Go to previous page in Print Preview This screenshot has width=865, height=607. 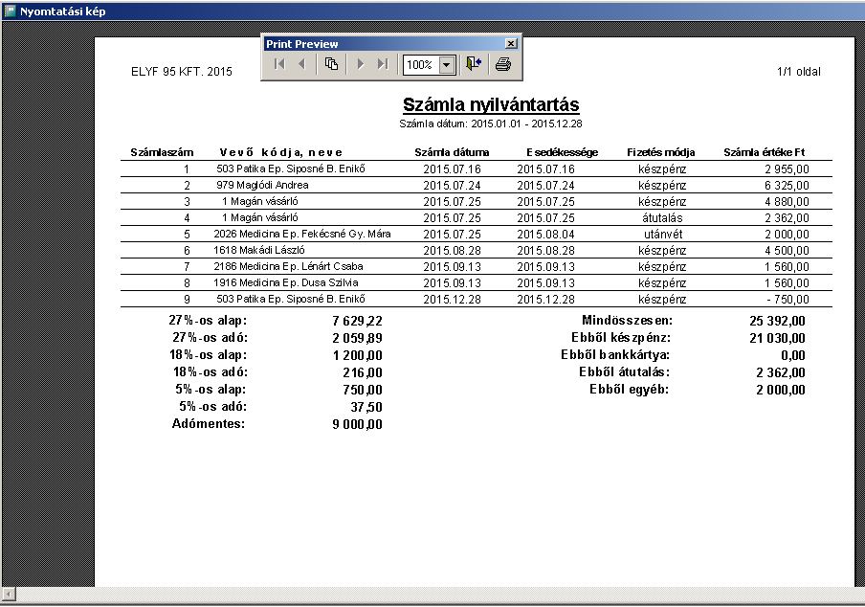coord(301,64)
